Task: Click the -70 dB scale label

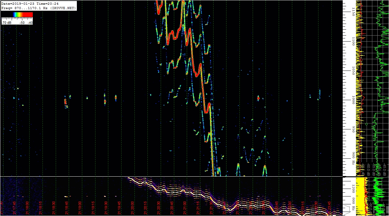Action: pyautogui.click(x=7, y=23)
